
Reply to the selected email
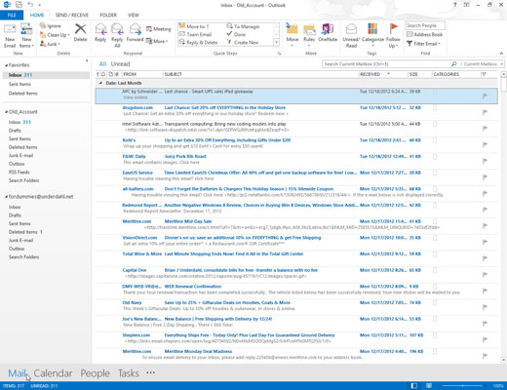(100, 32)
